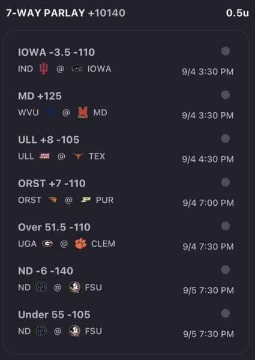
Task: Click the Ragin' Cajuns ULL logo
Action: tap(44, 157)
